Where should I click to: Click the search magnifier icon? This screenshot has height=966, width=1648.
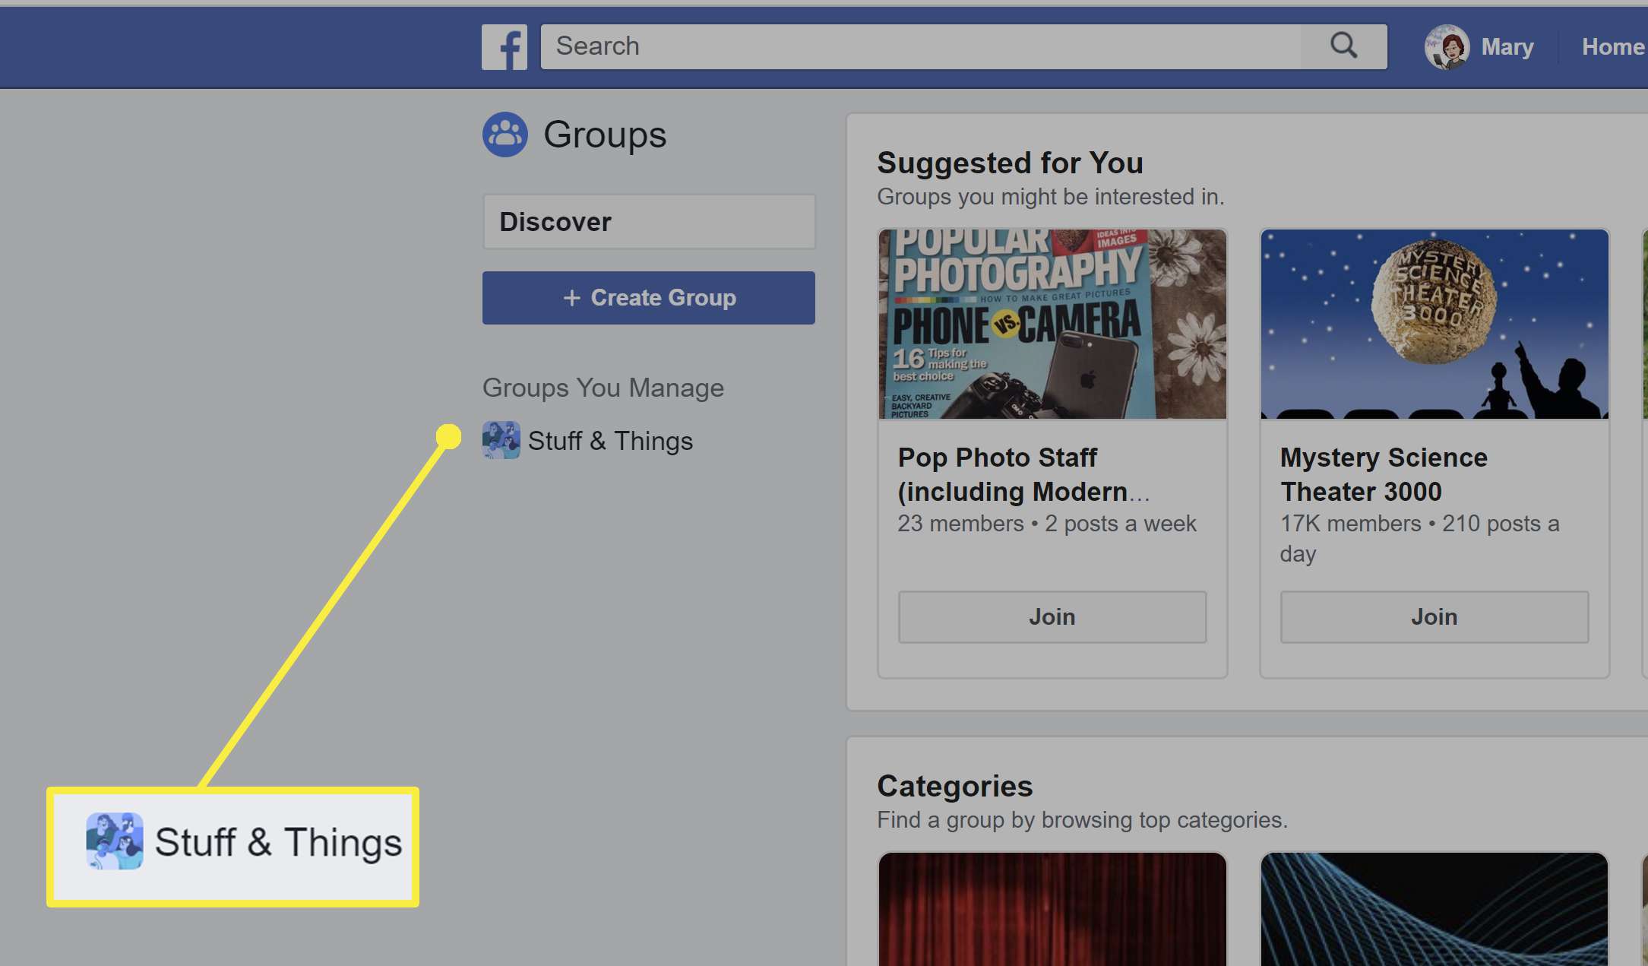(1343, 46)
